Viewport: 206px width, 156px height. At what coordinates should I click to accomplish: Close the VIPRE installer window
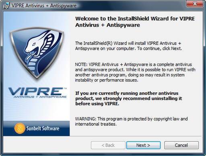coord(195,4)
